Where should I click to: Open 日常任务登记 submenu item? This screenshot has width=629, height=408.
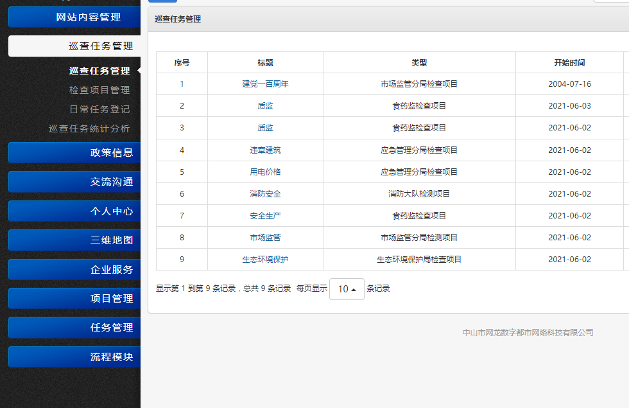click(99, 109)
